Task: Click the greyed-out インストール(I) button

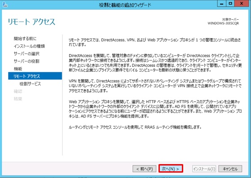Action: (x=204, y=169)
